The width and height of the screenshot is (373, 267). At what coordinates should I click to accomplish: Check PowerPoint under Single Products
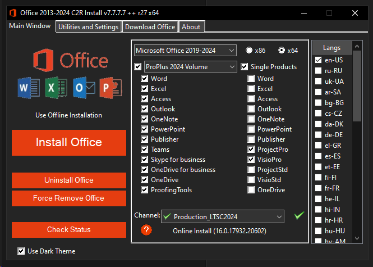[251, 129]
